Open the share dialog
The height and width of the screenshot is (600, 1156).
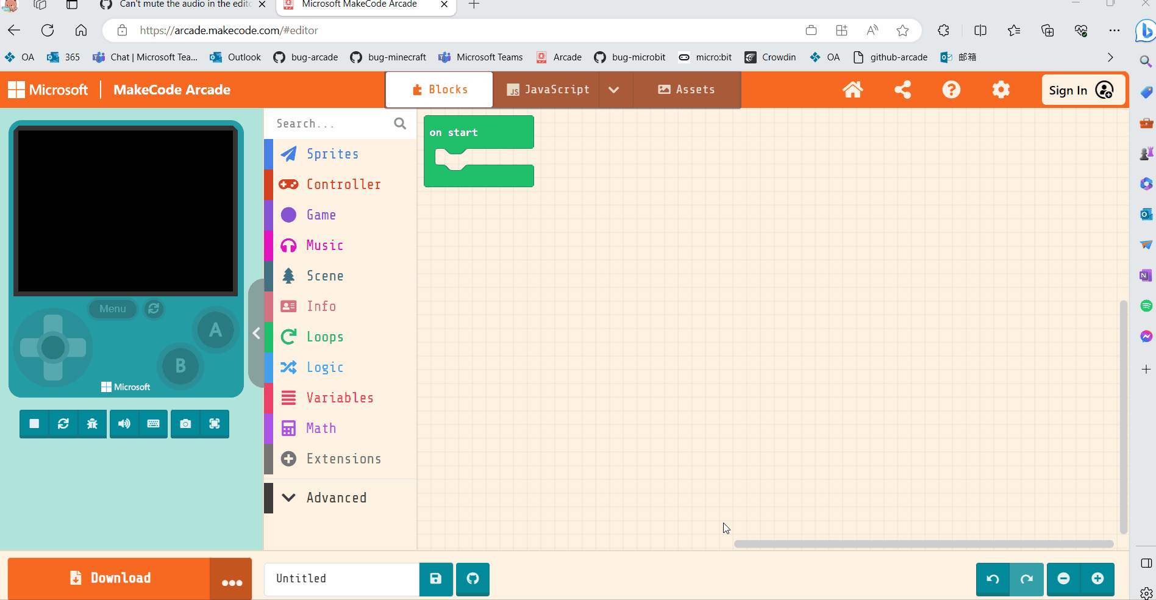coord(902,90)
